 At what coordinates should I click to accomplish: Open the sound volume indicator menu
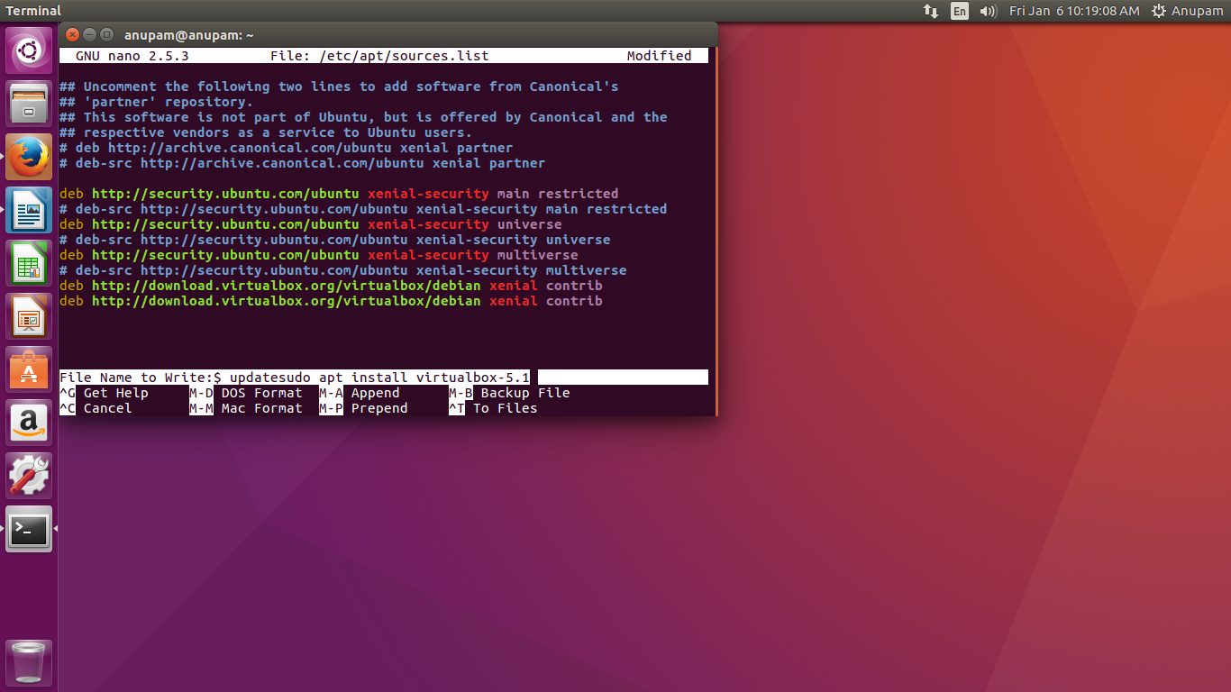click(988, 11)
